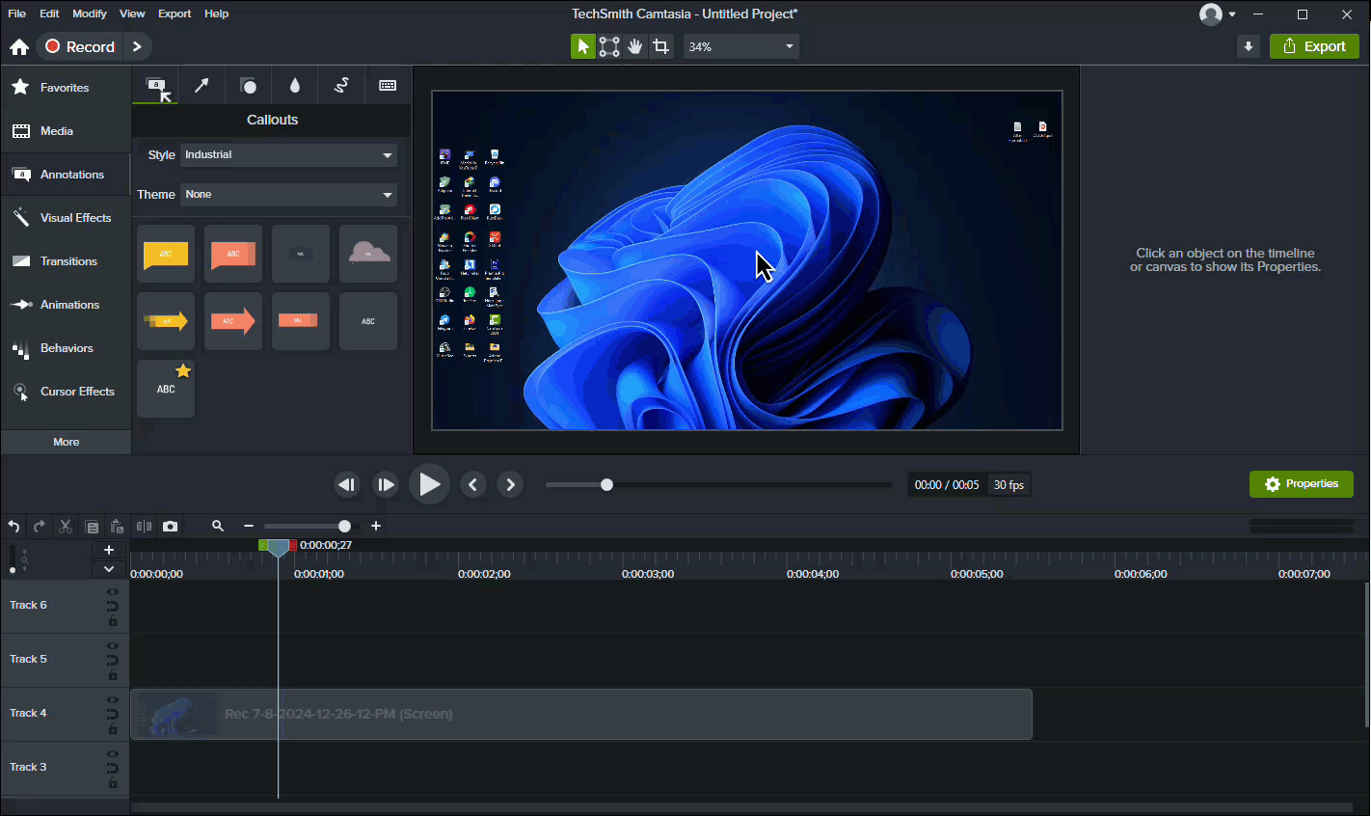The image size is (1371, 816).
Task: Select the Pan hand tool
Action: (634, 46)
